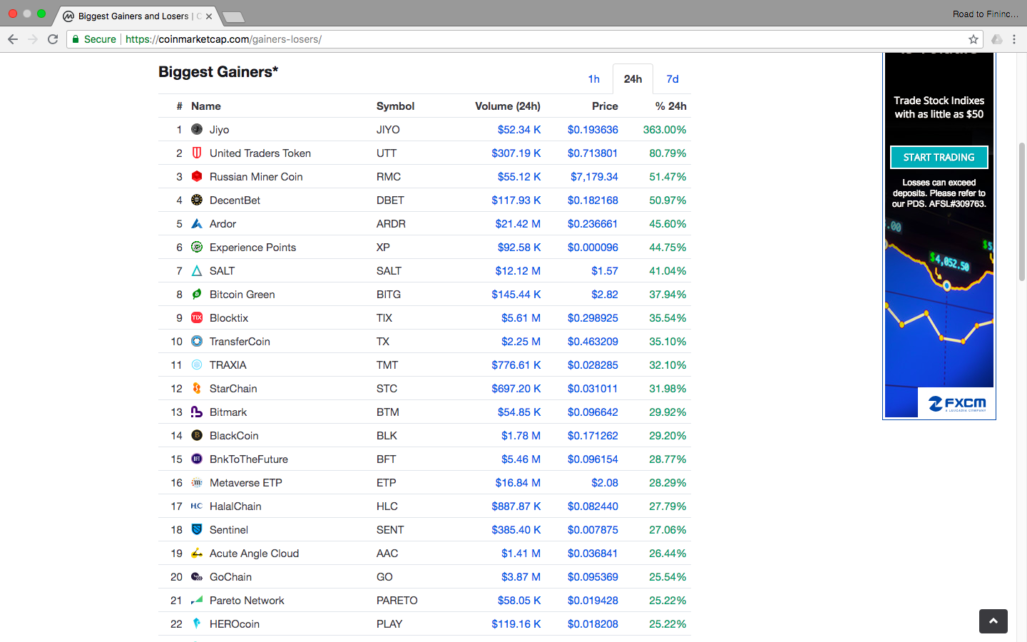1027x642 pixels.
Task: Click the START TRADING ad button
Action: pos(939,157)
